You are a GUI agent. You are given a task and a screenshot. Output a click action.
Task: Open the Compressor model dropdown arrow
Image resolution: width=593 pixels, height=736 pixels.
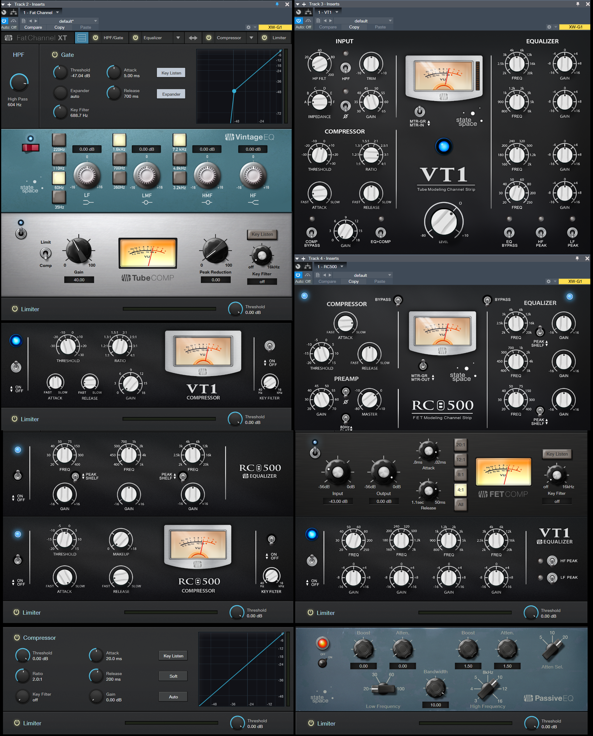click(x=251, y=38)
